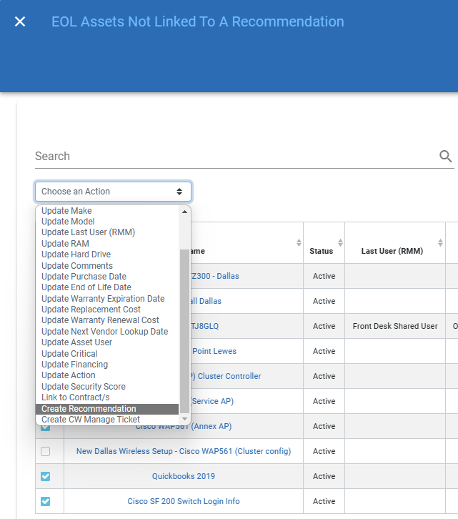Viewport: 458px width, 519px height.
Task: Click the Front Desk Shared User cell
Action: point(395,326)
